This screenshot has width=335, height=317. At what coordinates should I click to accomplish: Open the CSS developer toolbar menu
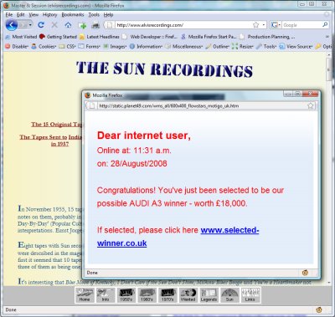tap(67, 47)
